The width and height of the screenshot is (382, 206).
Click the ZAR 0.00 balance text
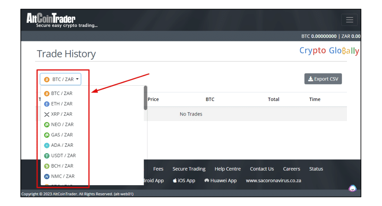pos(351,36)
